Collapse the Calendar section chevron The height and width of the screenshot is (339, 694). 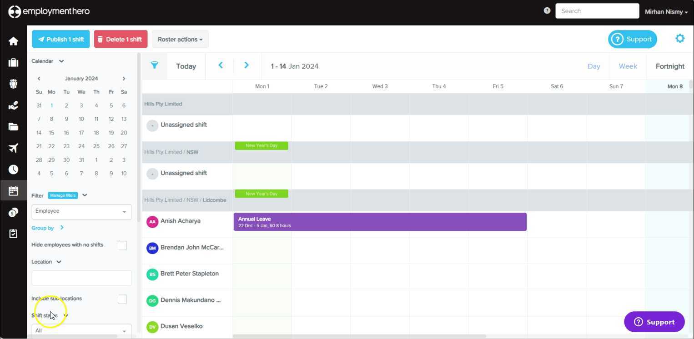pos(61,61)
